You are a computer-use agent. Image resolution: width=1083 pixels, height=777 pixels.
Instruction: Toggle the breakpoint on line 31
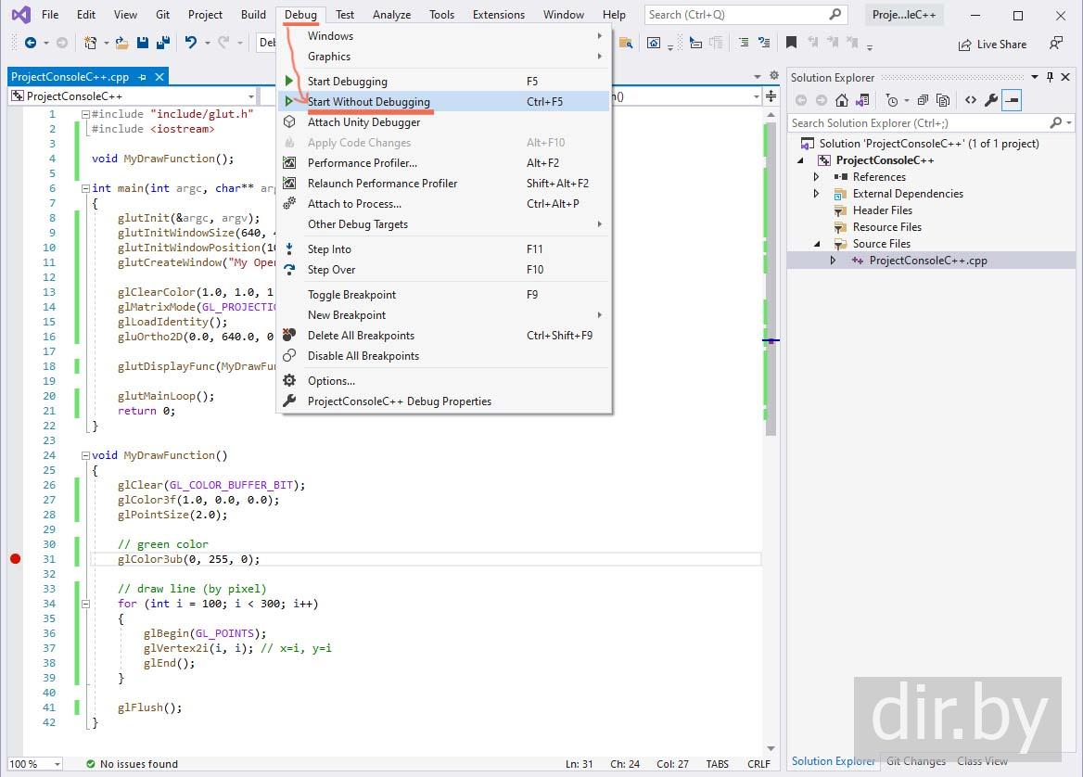15,559
